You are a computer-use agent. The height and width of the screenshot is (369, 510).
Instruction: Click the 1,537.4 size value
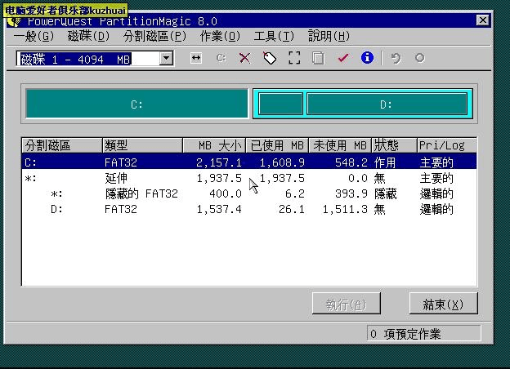pos(219,210)
